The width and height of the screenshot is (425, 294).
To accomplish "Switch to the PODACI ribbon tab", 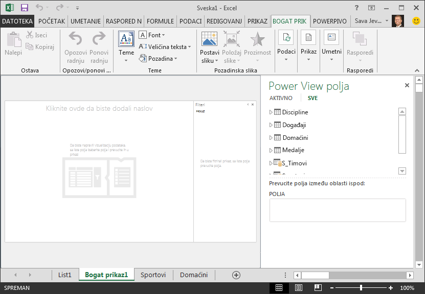I will click(x=190, y=21).
